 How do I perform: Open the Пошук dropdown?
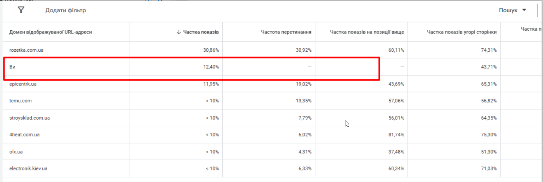[x=508, y=10]
